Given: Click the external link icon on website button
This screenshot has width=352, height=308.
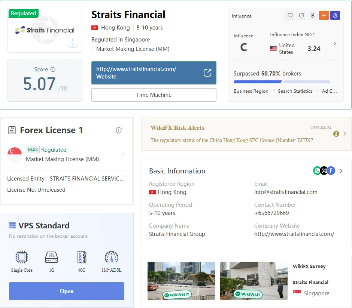Looking at the screenshot, I should point(207,73).
